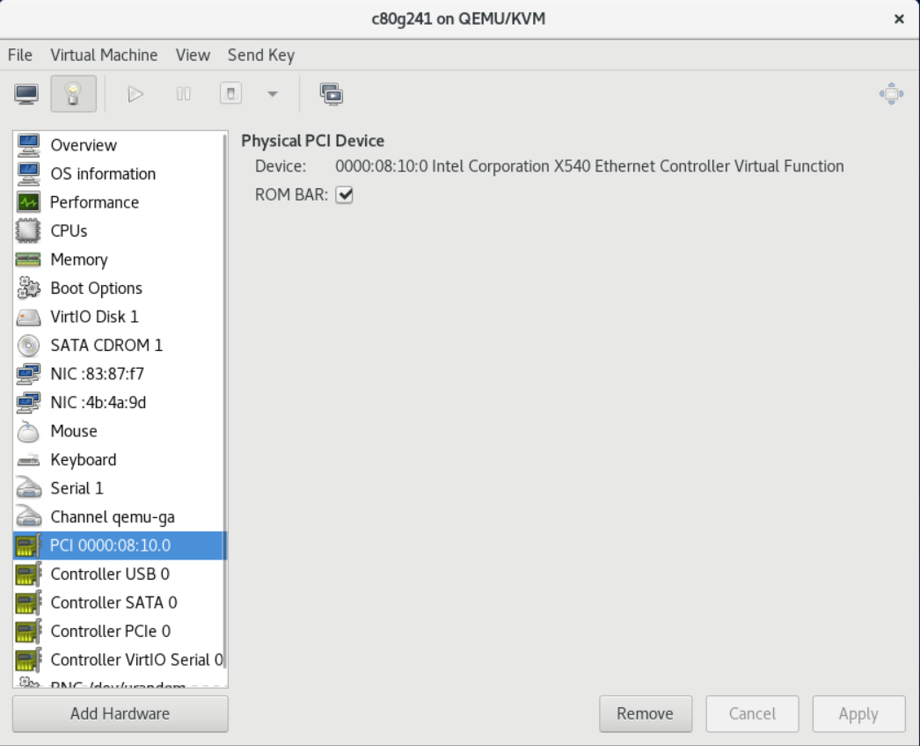
Task: Uncheck the ROM BAR checkbox
Action: (345, 195)
